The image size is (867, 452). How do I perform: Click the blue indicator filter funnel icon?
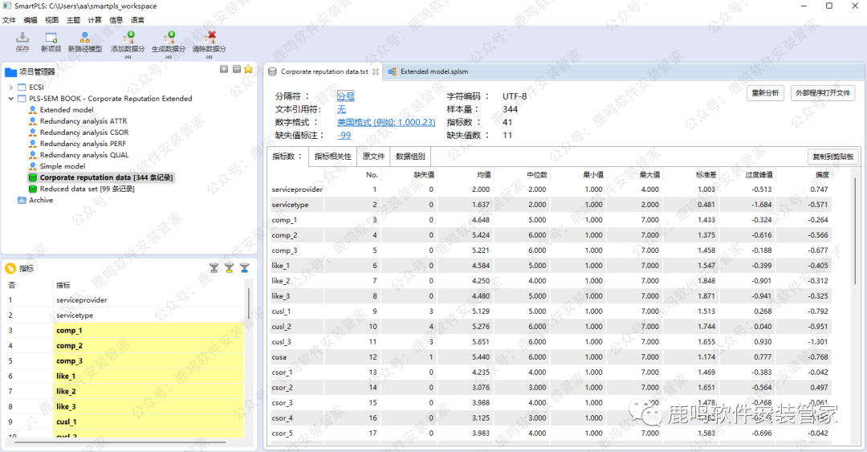click(x=244, y=267)
